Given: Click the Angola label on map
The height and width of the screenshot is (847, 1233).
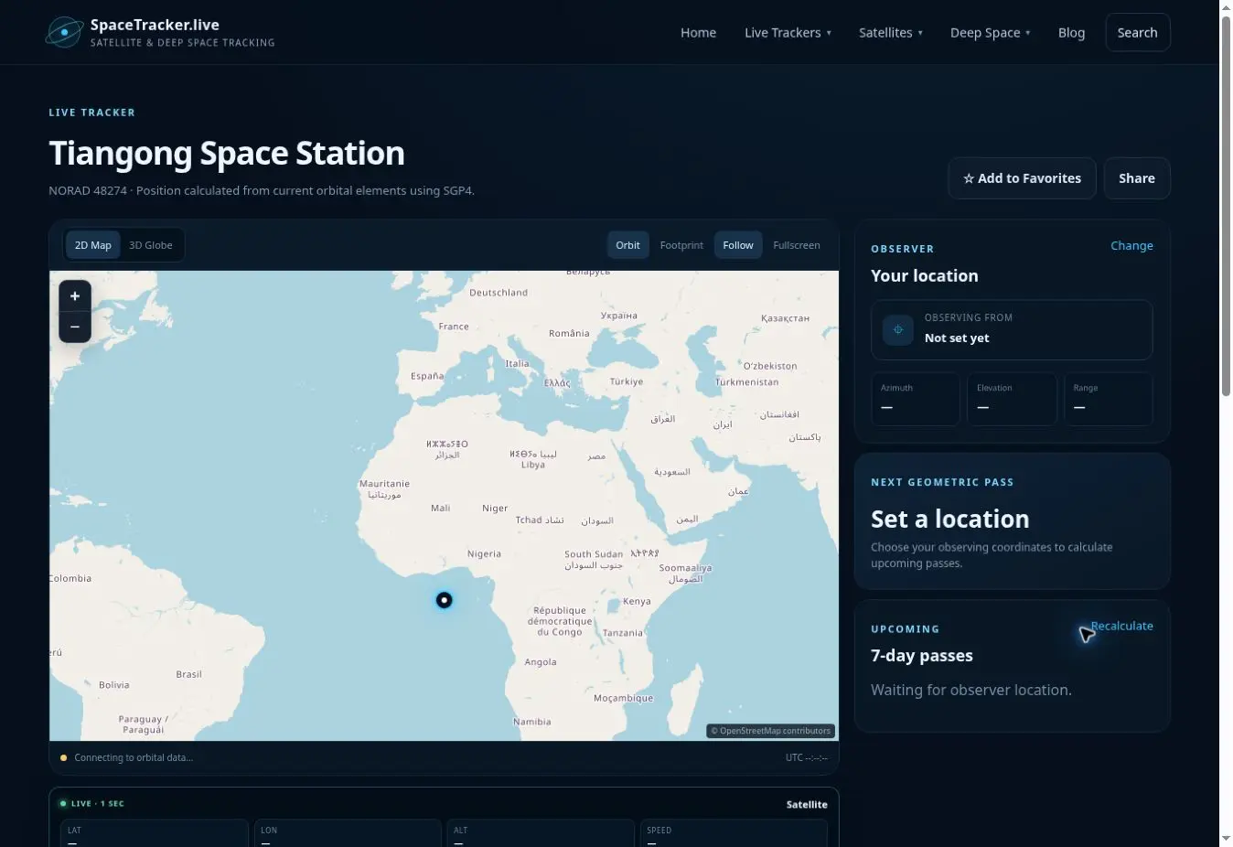Looking at the screenshot, I should tap(541, 661).
